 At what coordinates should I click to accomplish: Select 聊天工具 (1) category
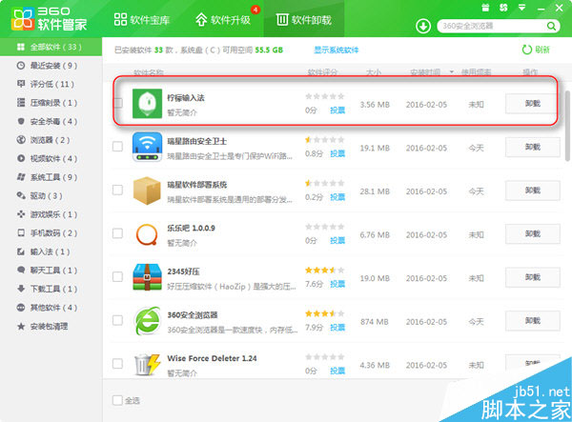tap(51, 270)
